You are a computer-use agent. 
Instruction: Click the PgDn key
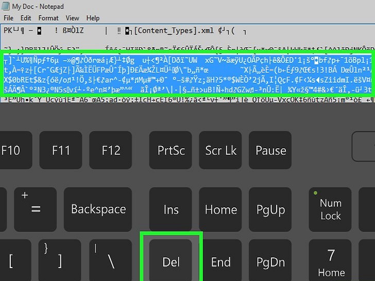click(x=270, y=260)
